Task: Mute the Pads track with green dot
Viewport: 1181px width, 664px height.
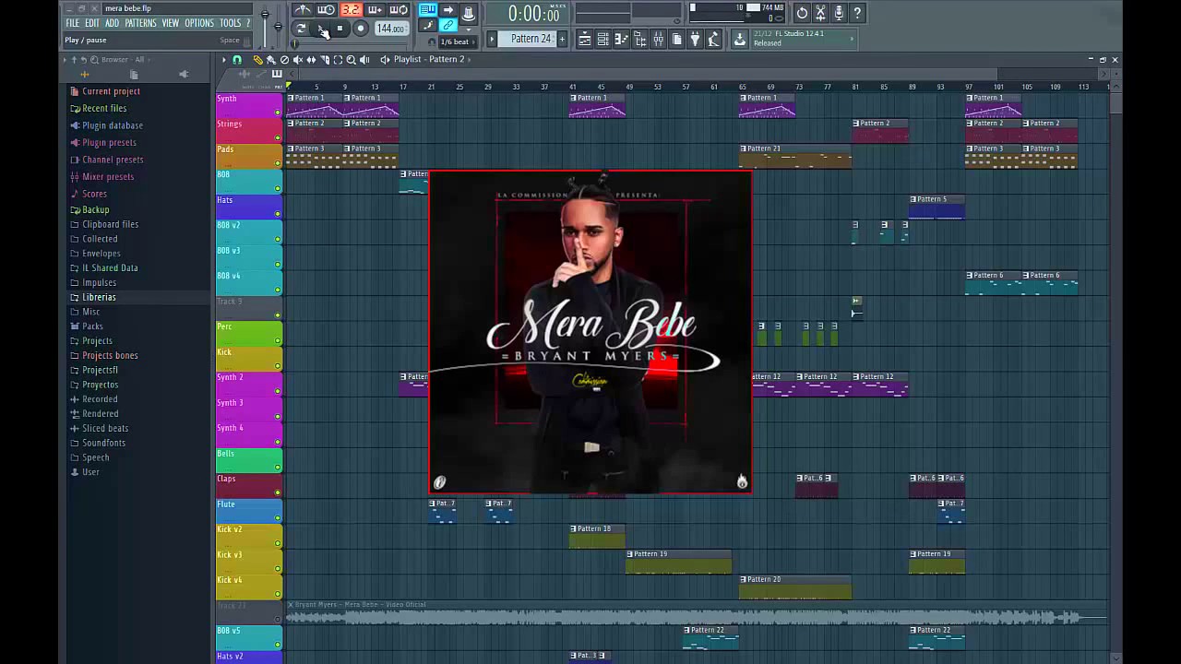Action: click(278, 163)
